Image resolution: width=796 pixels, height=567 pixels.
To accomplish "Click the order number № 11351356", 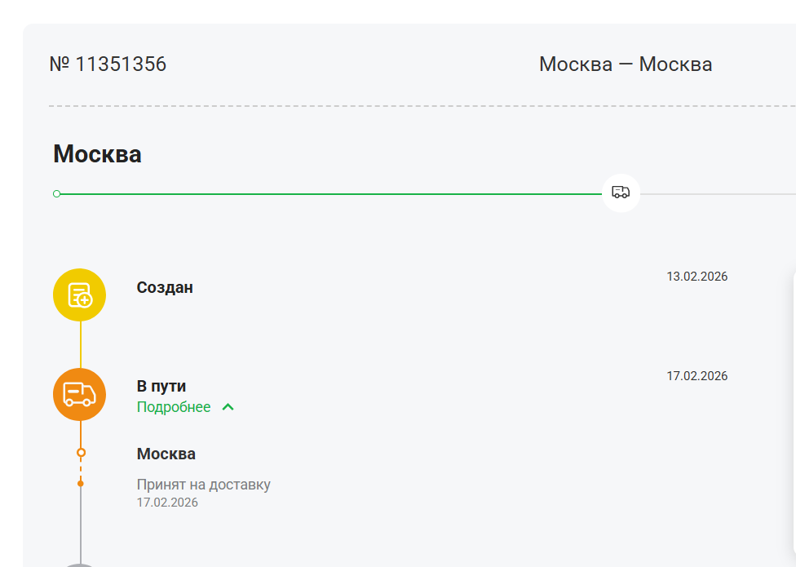I will click(x=108, y=64).
